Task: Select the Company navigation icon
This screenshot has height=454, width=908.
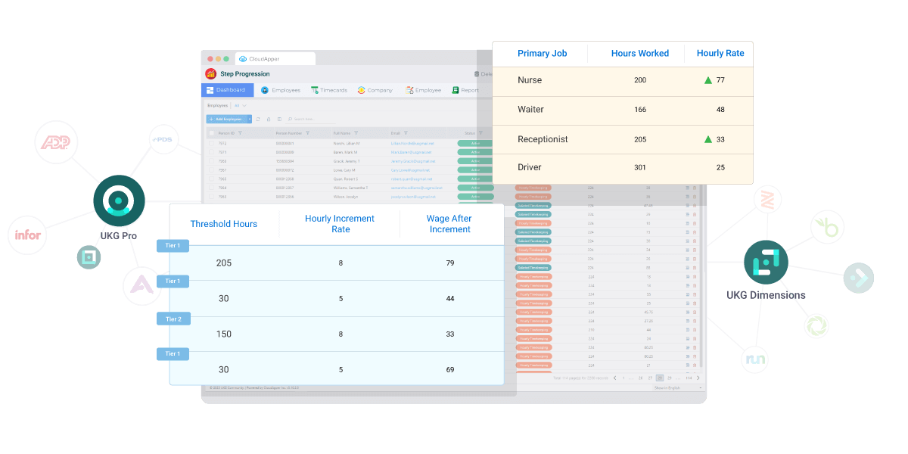Action: 362,90
